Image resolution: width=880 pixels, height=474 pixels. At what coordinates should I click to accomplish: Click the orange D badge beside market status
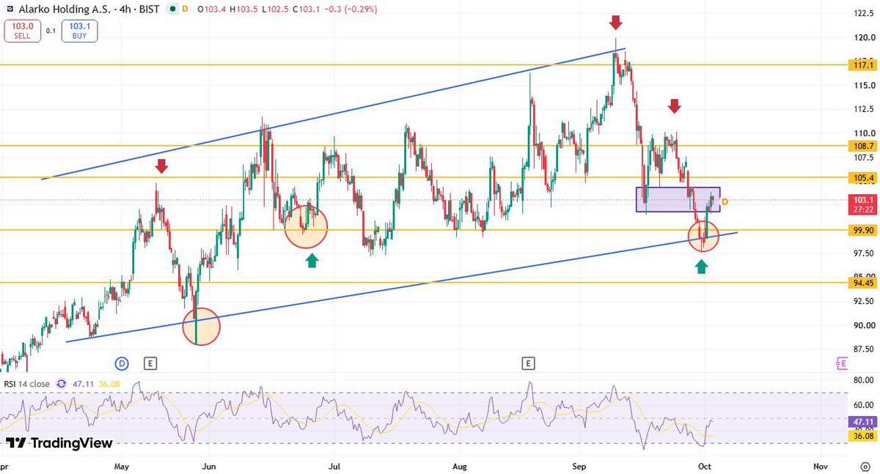point(185,9)
